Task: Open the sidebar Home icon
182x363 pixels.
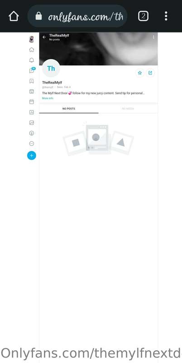Action: 32,50
